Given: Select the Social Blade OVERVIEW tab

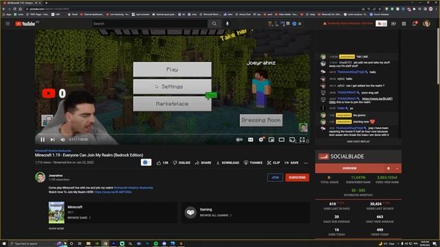Looking at the screenshot, I should (349, 168).
